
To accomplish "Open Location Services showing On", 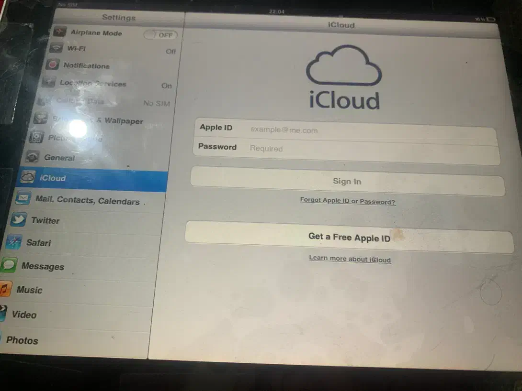I will tap(110, 84).
